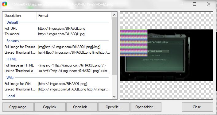Image resolution: width=217 pixels, height=115 pixels.
Task: Click the ShareX logo icon in title bar
Action: pyautogui.click(x=5, y=4)
